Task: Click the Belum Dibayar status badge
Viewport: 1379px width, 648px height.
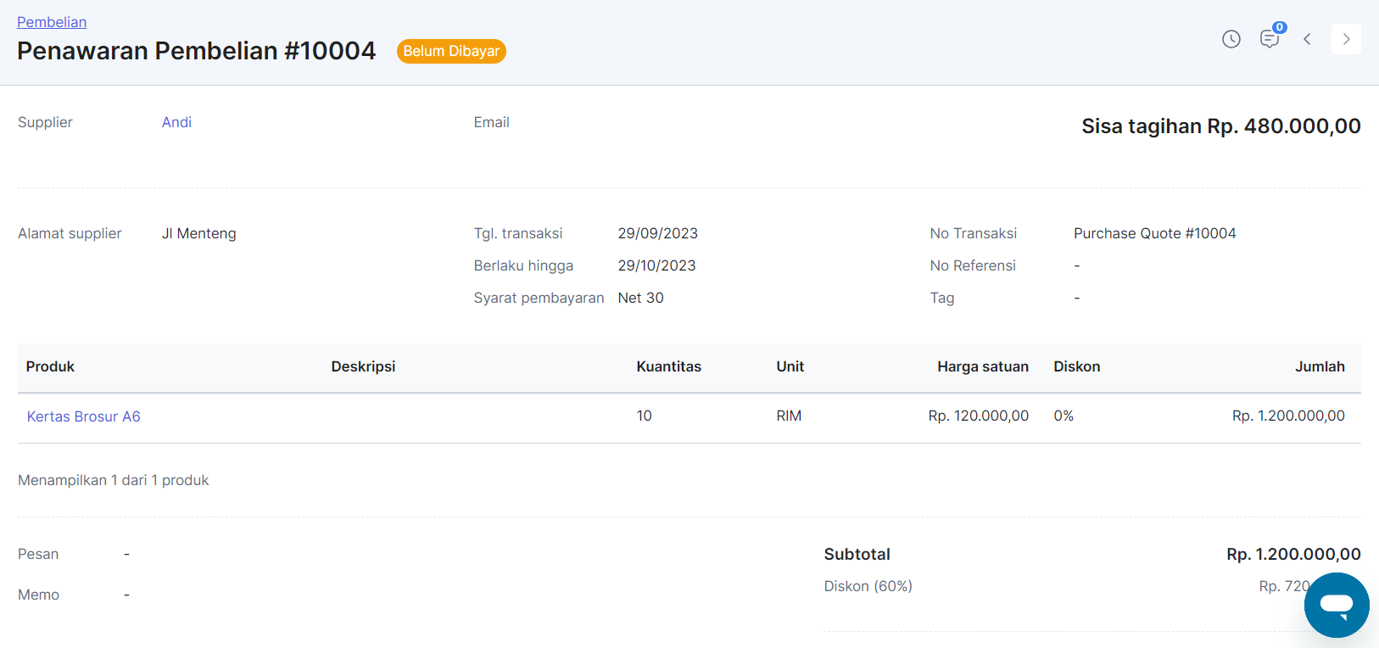Action: 451,51
